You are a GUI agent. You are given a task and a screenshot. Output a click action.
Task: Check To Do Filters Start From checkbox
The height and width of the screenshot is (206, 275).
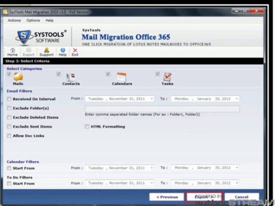pyautogui.click(x=9, y=183)
